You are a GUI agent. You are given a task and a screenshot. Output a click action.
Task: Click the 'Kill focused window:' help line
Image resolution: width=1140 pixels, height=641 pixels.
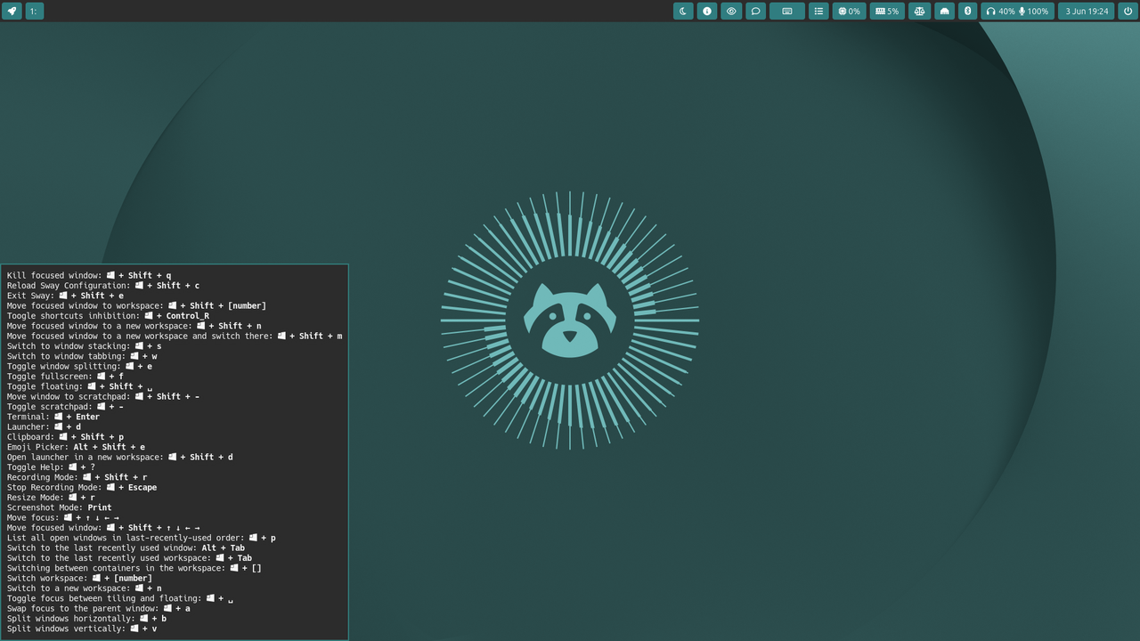[x=89, y=276]
